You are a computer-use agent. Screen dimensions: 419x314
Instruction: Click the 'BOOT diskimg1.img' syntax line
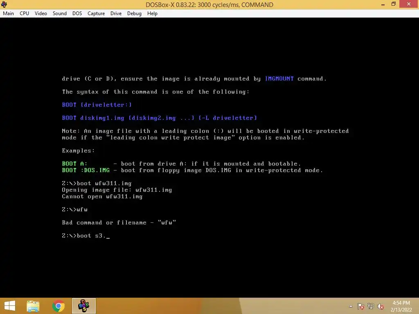(160, 118)
